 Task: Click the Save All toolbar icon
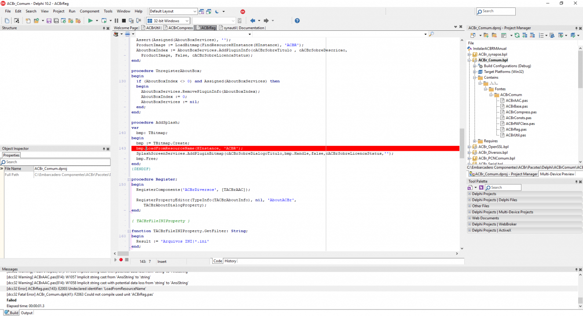[x=56, y=21]
